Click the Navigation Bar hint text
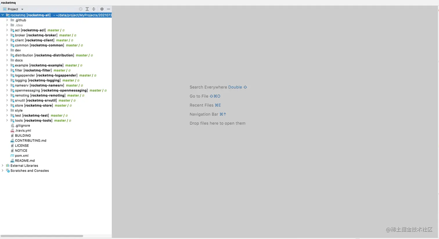Image resolution: width=439 pixels, height=239 pixels. (204, 114)
